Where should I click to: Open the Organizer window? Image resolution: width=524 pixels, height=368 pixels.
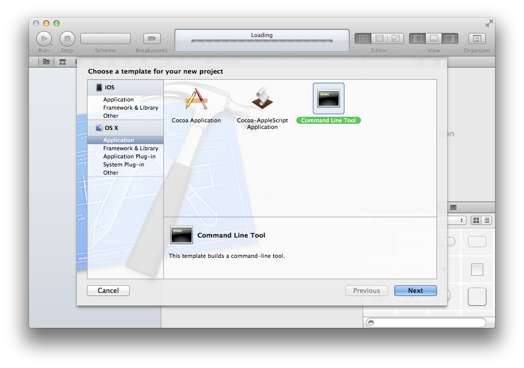tap(477, 39)
